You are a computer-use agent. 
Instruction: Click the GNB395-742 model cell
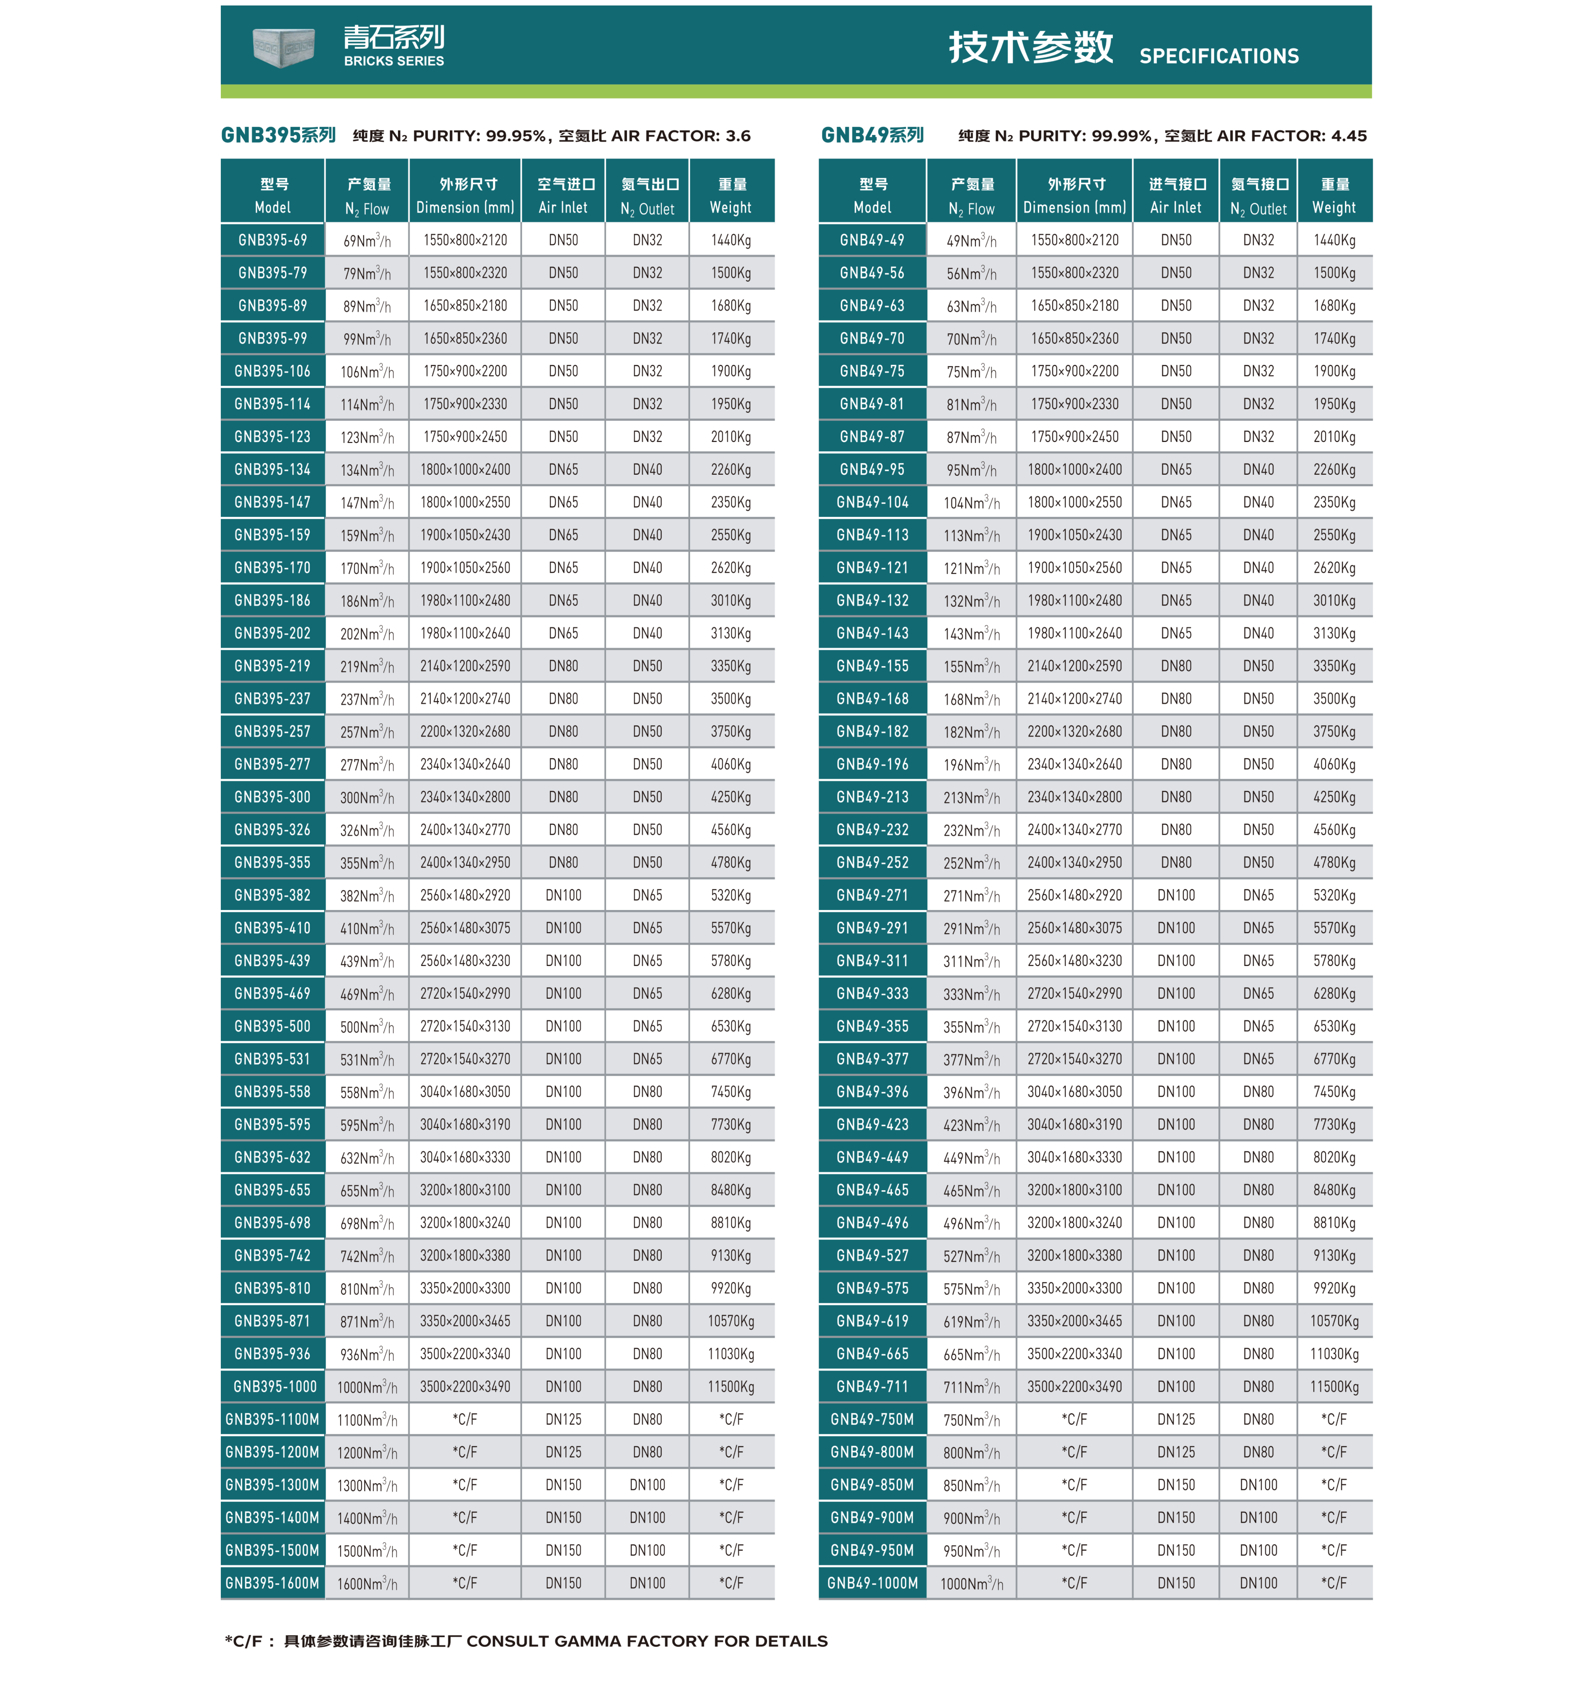[273, 1256]
